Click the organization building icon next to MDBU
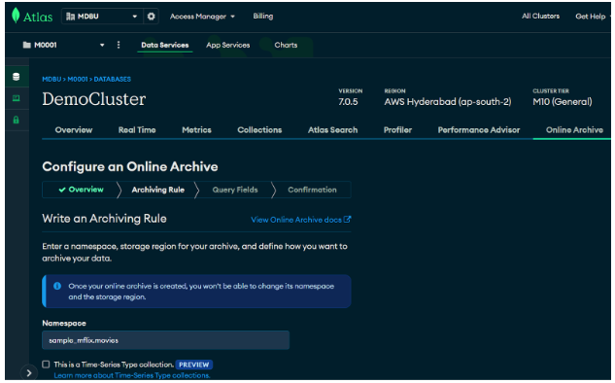This screenshot has width=615, height=383. (71, 17)
